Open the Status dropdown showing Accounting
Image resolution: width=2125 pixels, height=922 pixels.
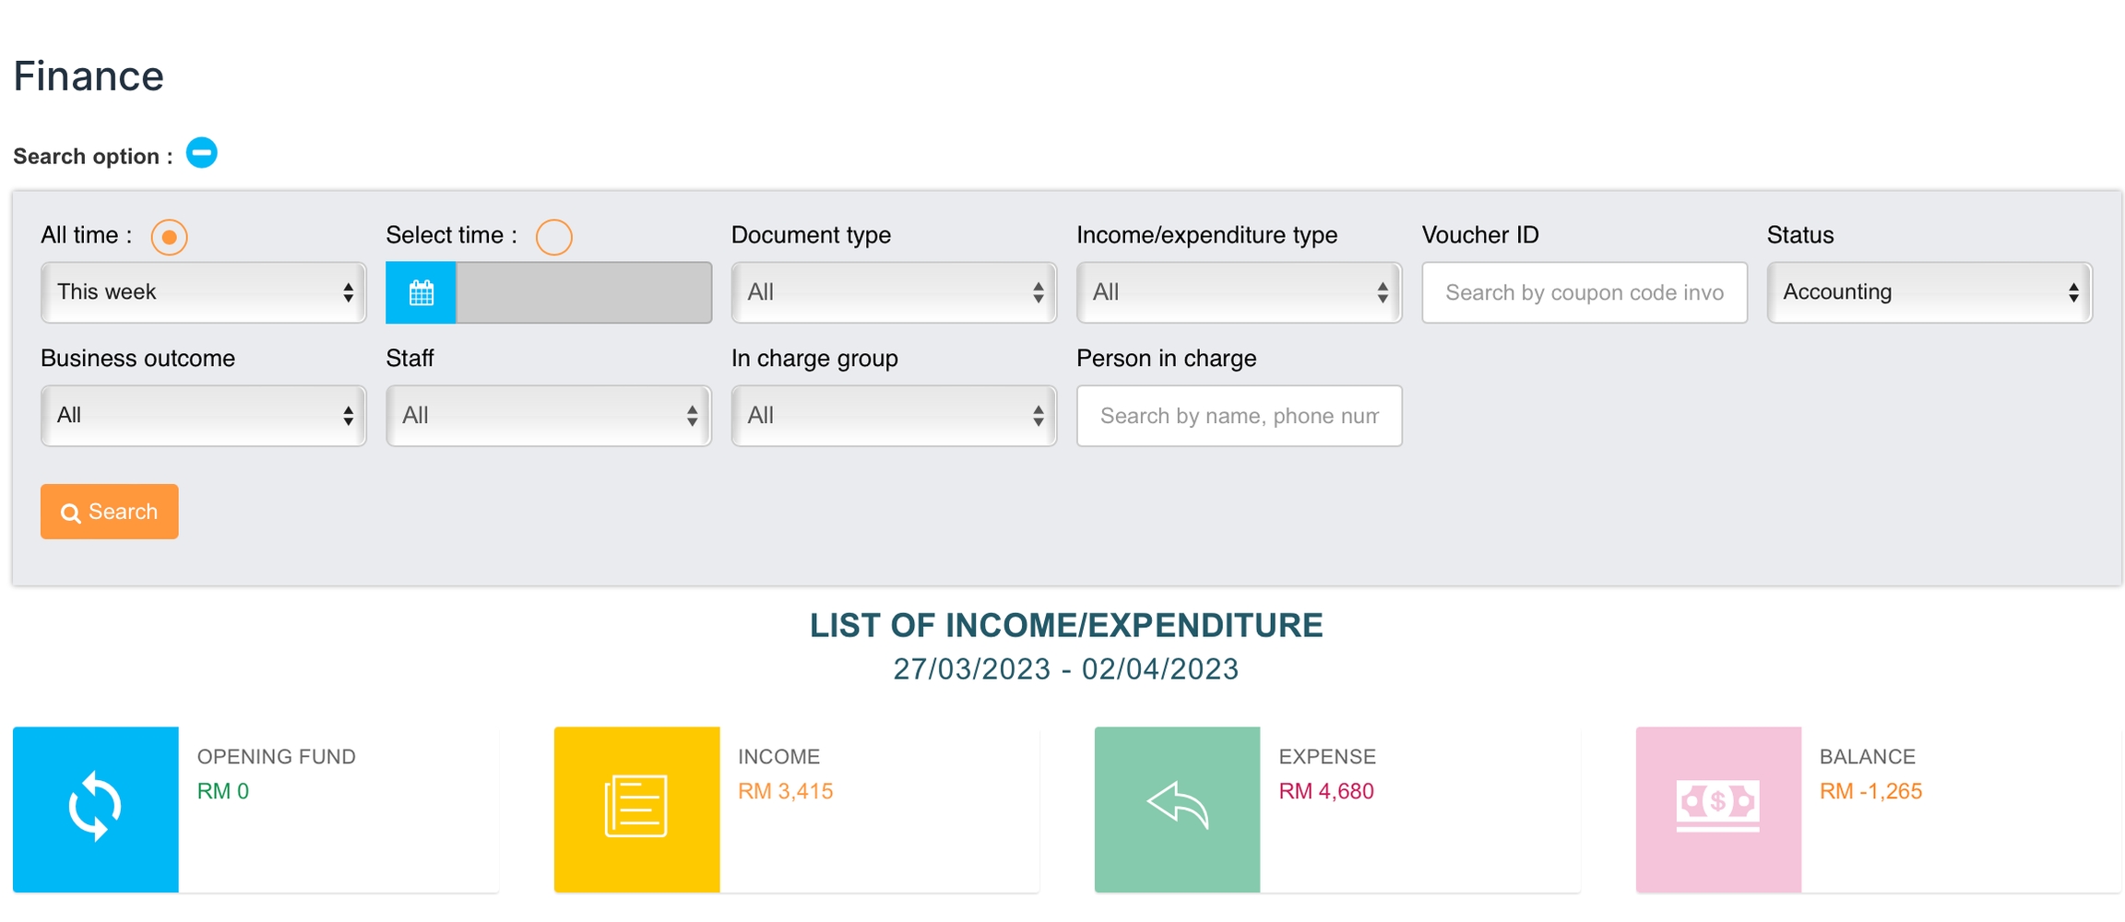[x=1929, y=292]
